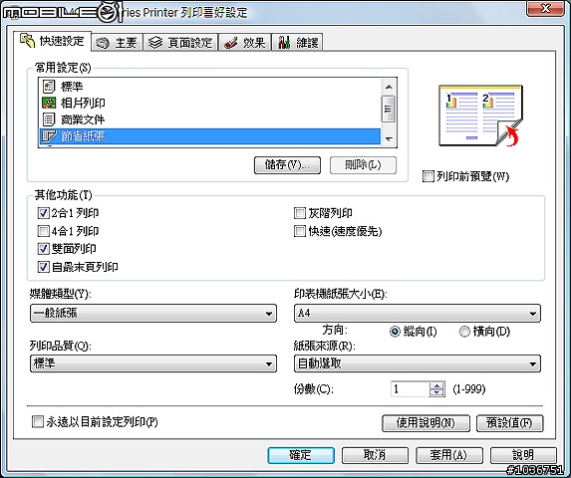Click the 快速設定 tab icon

pos(28,41)
